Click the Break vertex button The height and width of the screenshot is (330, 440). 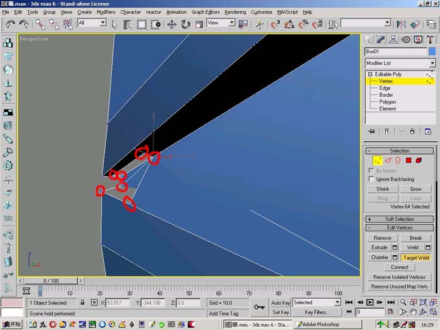(415, 238)
